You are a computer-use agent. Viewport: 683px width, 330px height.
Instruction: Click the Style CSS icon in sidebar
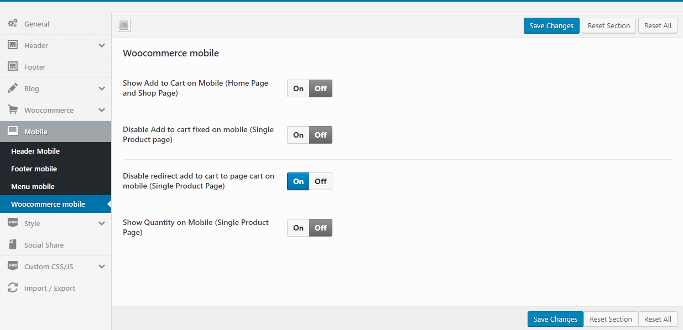12,223
